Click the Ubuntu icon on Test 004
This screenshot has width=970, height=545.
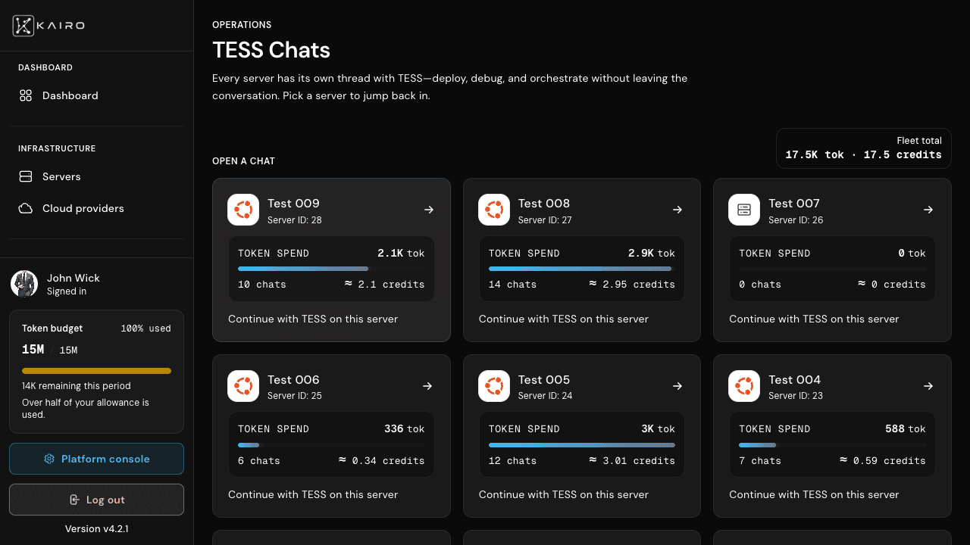tap(744, 386)
